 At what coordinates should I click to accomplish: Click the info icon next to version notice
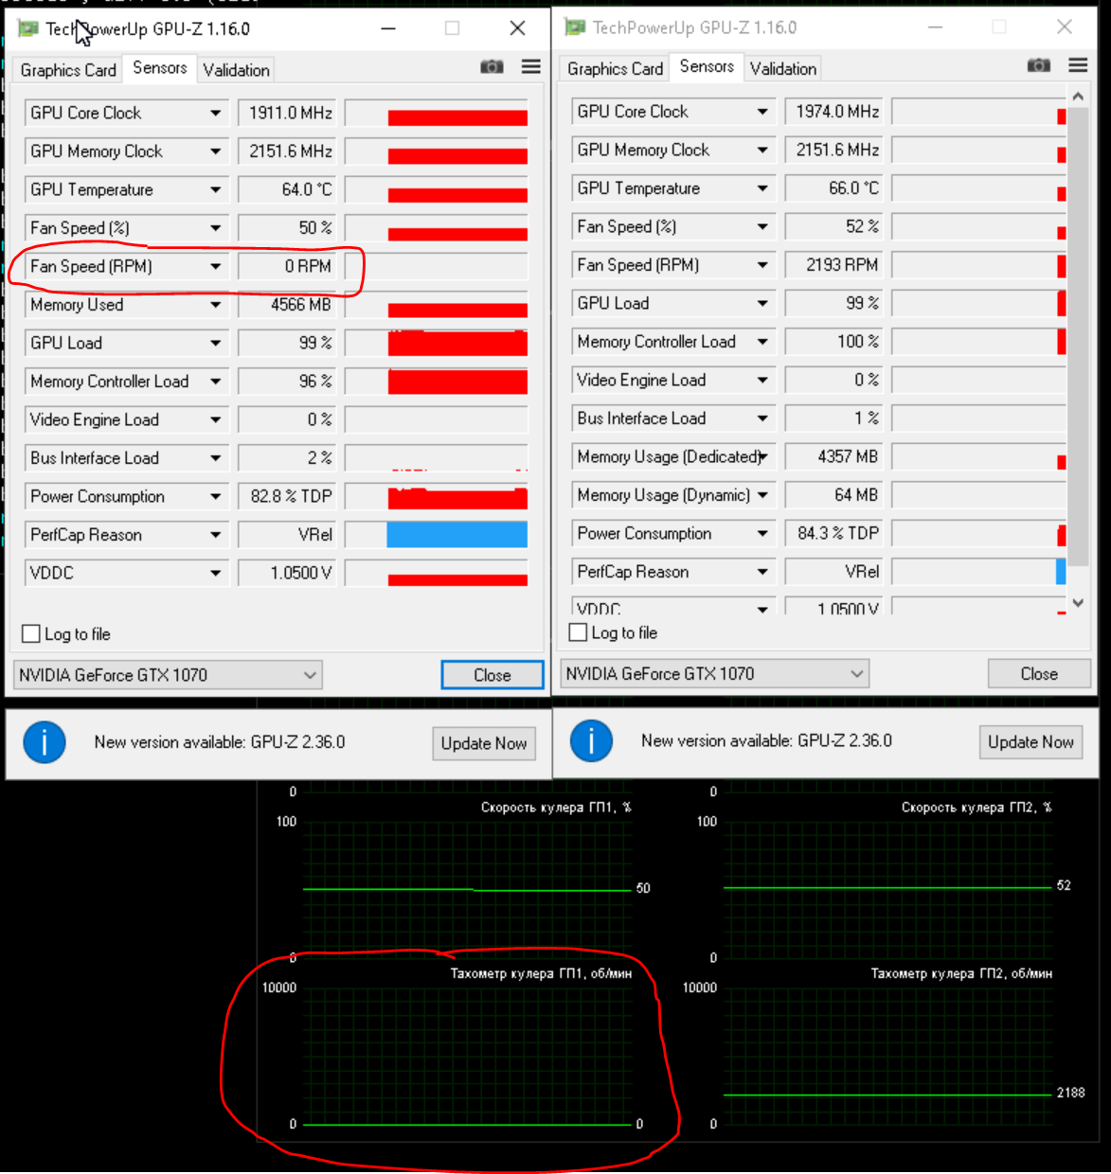point(44,742)
